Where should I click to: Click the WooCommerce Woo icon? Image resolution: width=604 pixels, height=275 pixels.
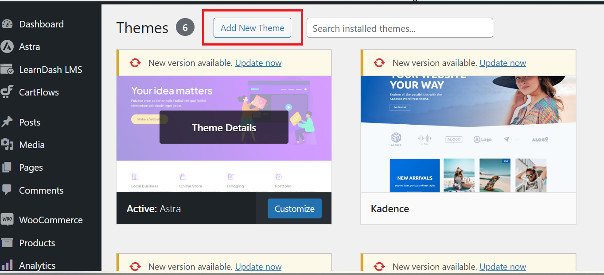pos(7,220)
